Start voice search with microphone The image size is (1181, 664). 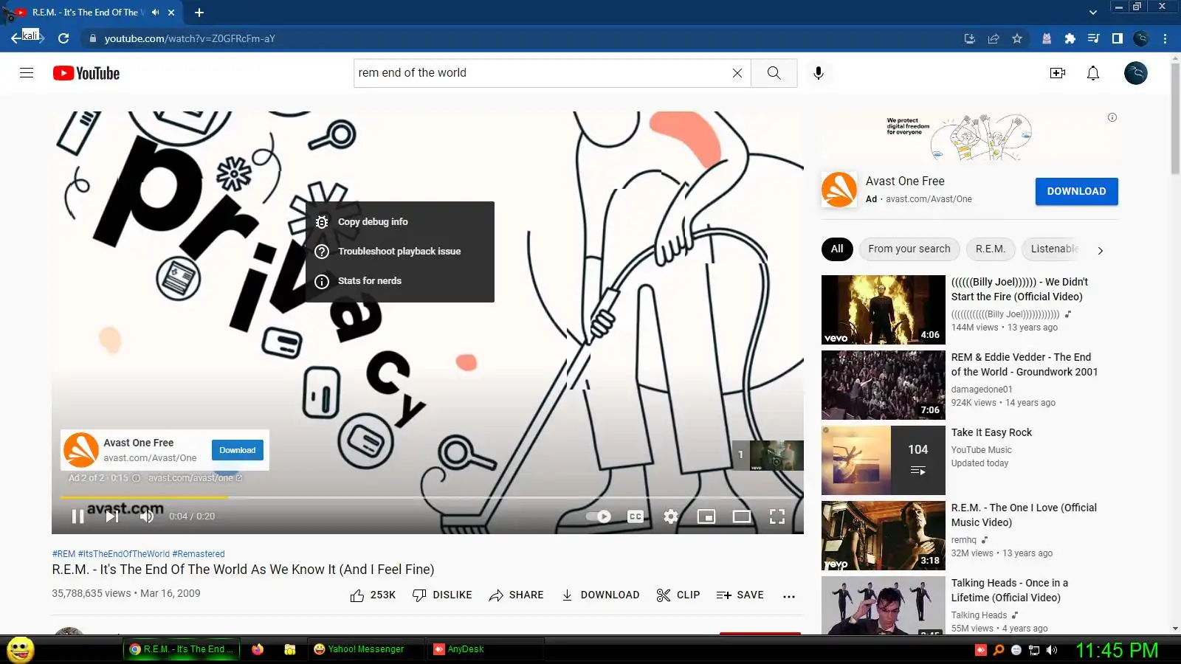[818, 73]
